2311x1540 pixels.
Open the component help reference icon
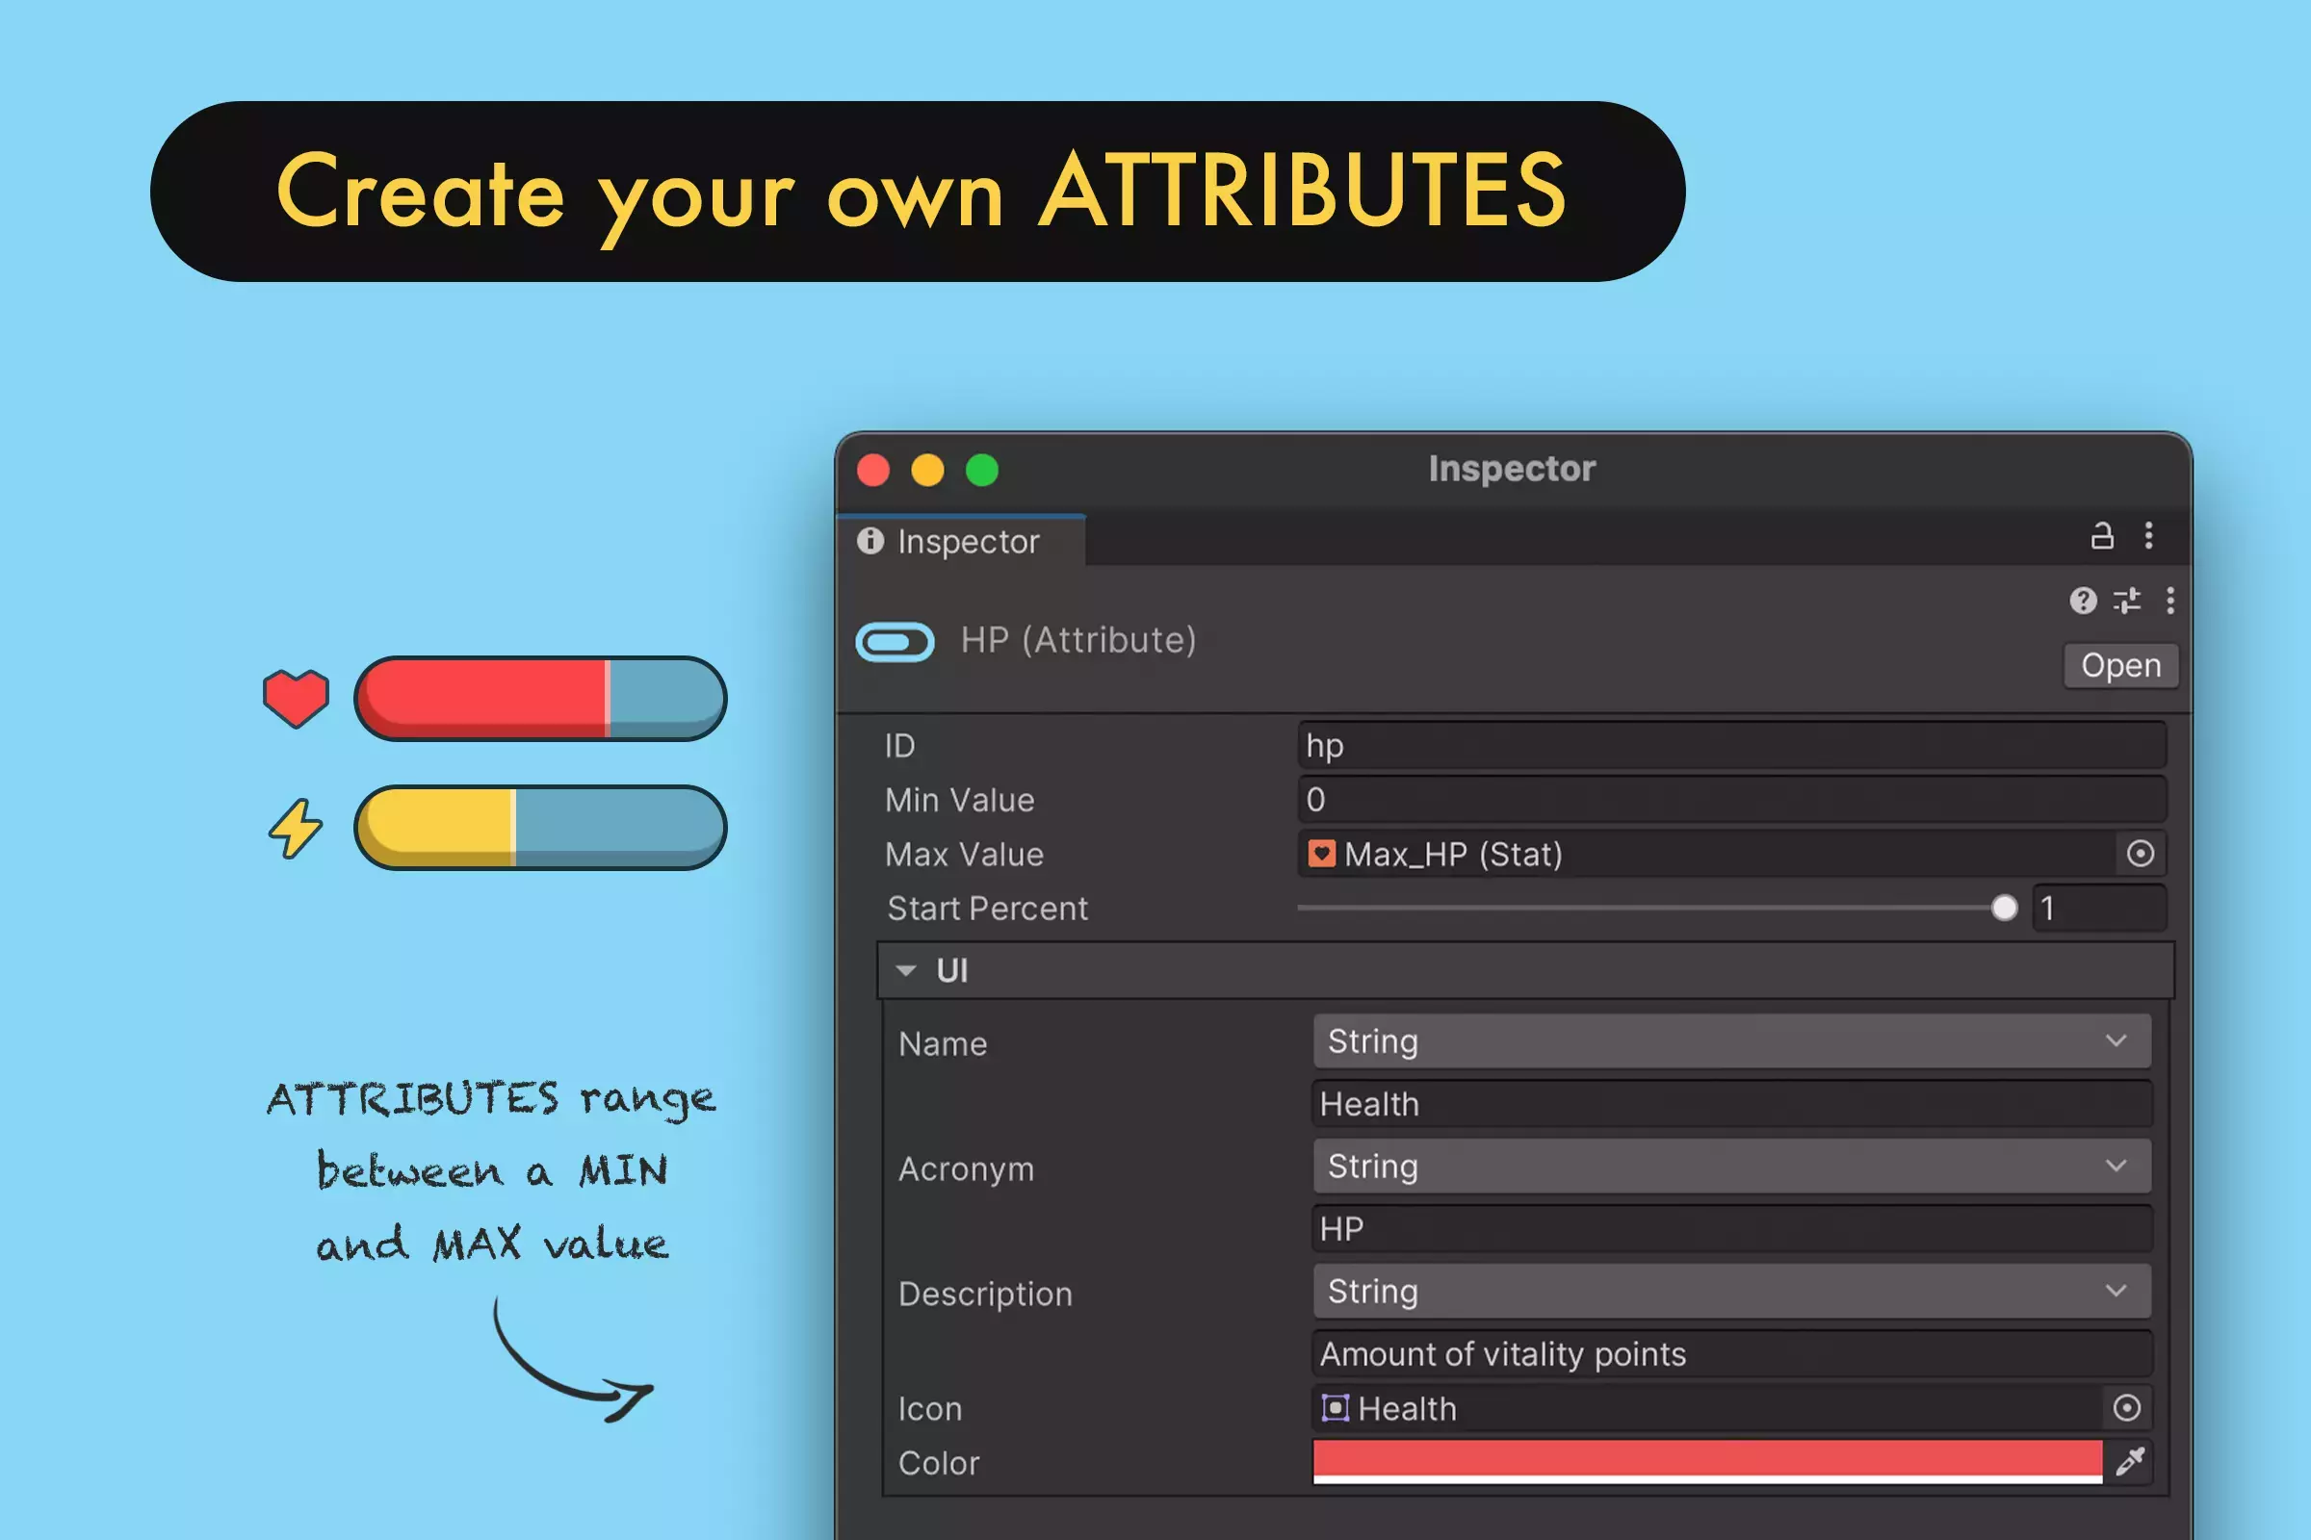click(x=2082, y=600)
